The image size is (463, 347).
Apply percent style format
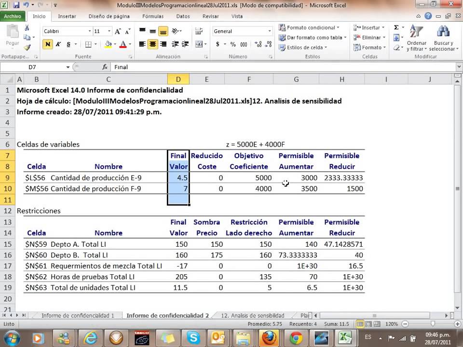[x=233, y=44]
